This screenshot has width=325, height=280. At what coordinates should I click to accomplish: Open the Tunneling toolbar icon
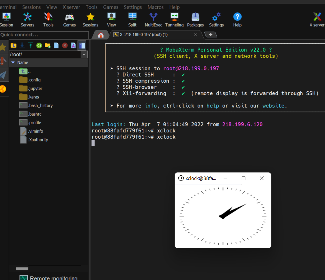pos(174,20)
